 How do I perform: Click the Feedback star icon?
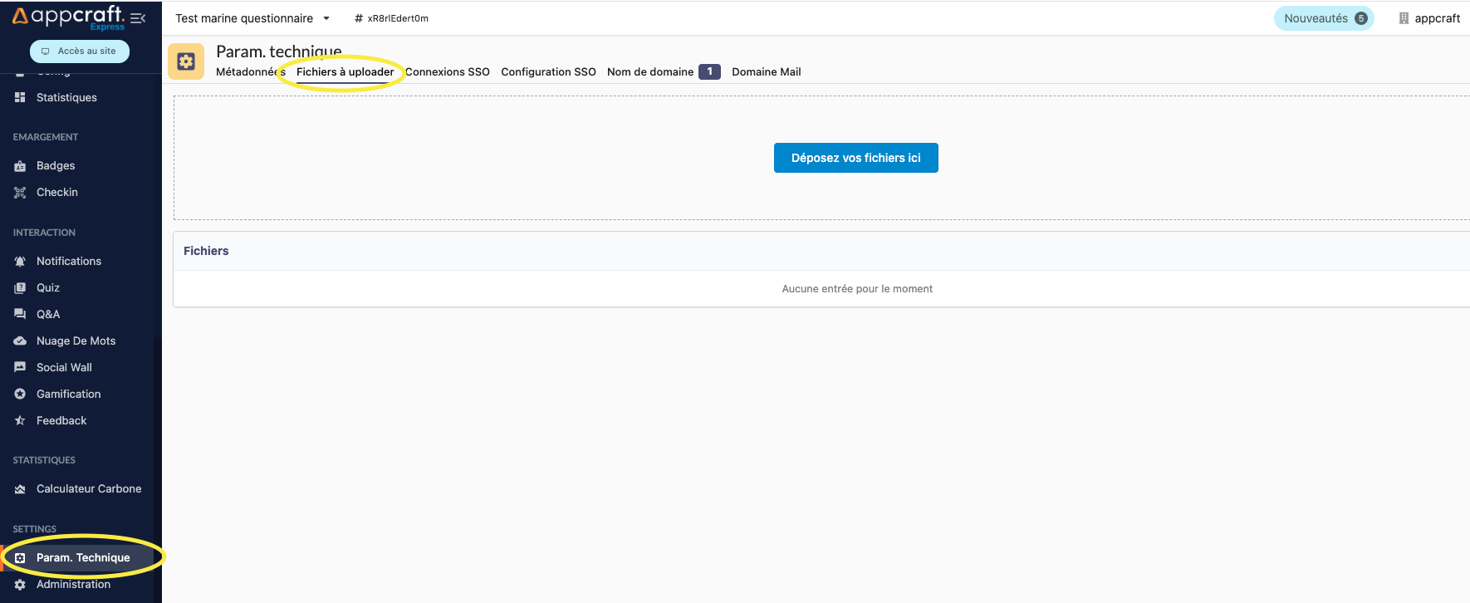pyautogui.click(x=20, y=421)
